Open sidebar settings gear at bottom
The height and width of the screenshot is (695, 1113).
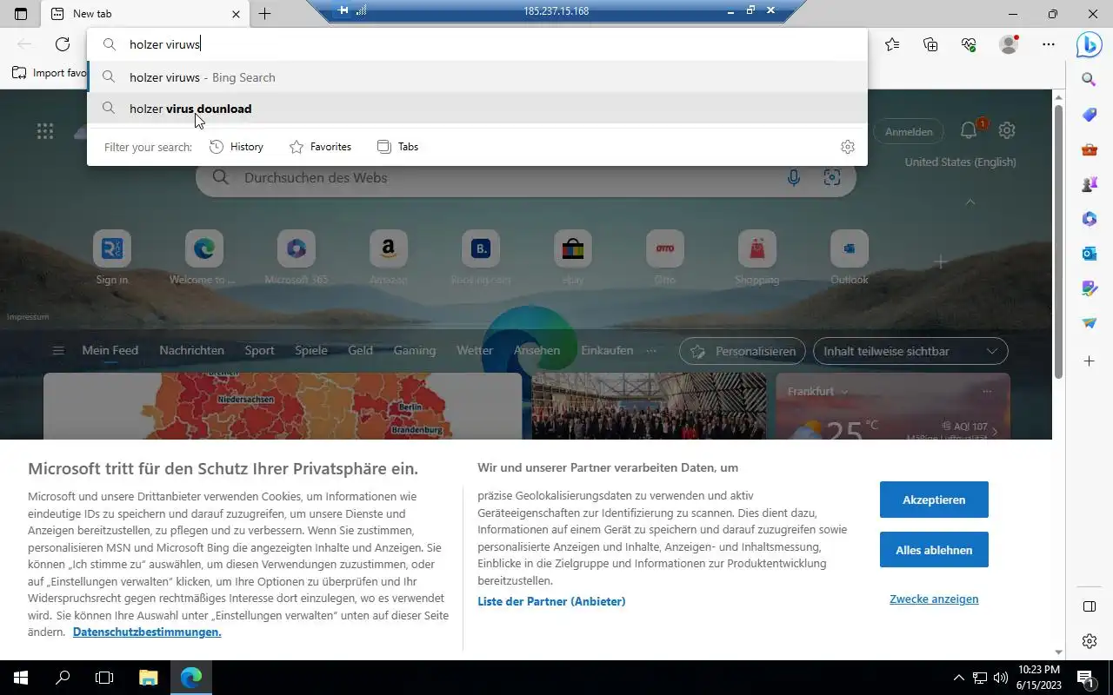tap(1089, 641)
